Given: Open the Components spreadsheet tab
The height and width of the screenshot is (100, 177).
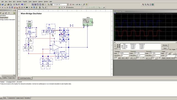Looking at the screenshot, I should pyautogui.click(x=11, y=98).
